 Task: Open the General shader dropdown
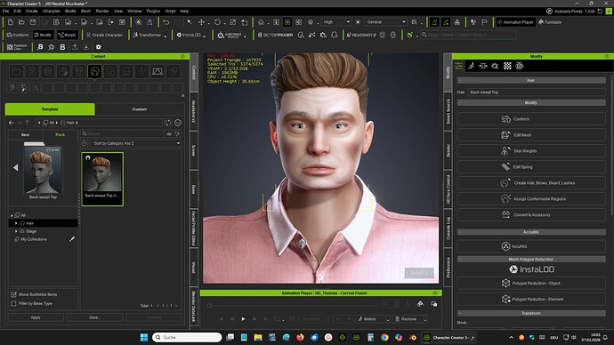385,22
